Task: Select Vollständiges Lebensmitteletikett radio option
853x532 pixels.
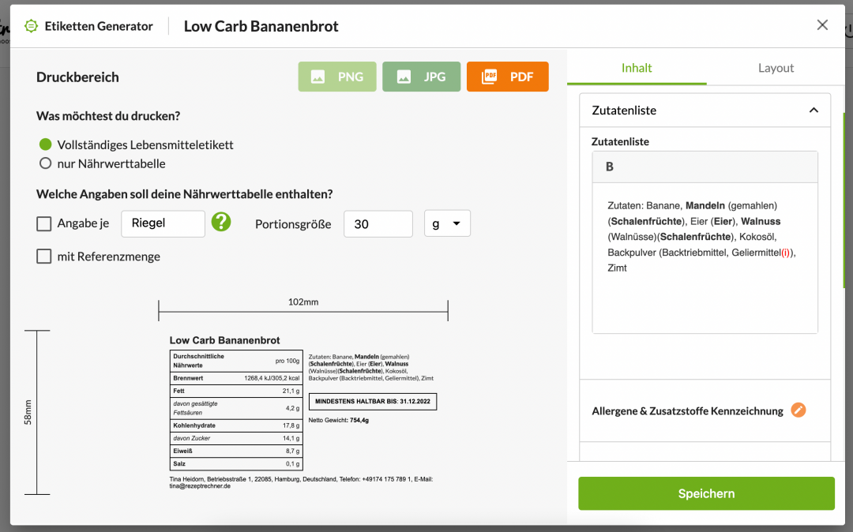Action: coord(46,144)
